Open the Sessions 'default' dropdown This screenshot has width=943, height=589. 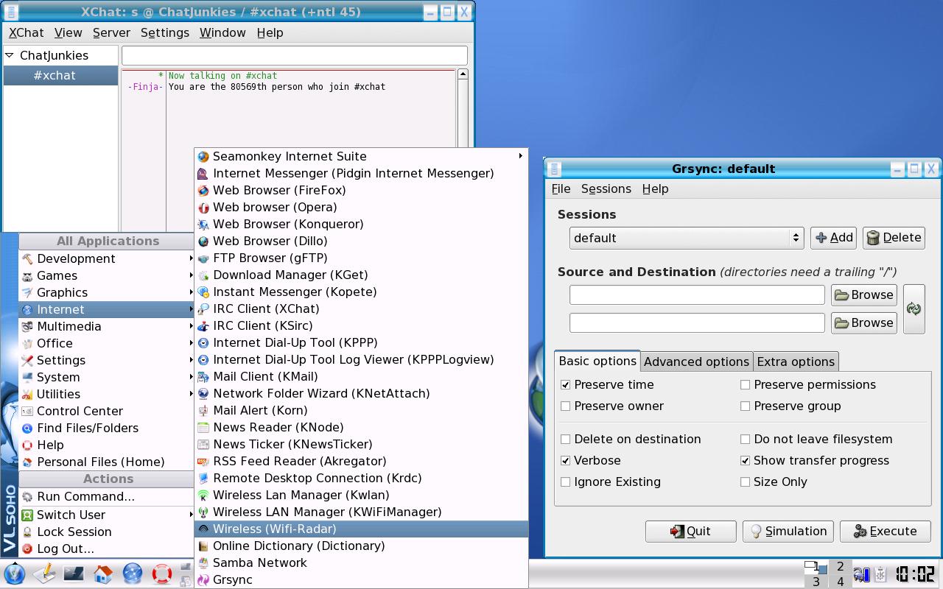[686, 238]
